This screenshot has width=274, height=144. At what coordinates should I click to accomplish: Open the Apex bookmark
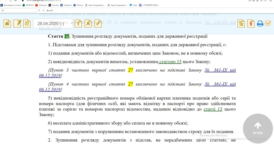tap(133, 5)
